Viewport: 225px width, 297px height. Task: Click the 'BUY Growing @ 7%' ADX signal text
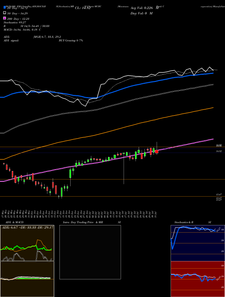tap(71, 40)
